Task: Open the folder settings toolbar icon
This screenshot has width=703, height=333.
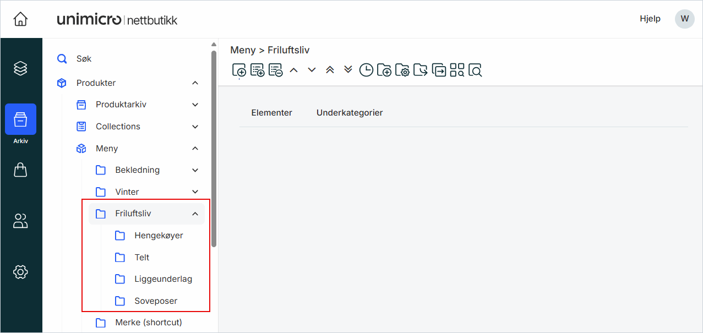Action: 402,70
